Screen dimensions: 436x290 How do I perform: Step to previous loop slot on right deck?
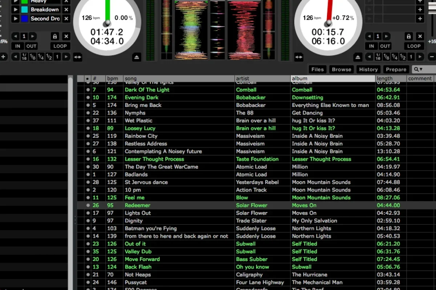tap(369, 36)
